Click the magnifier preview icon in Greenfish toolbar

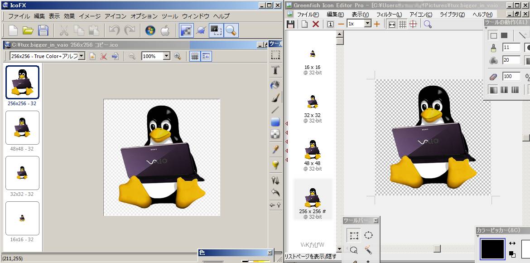tap(428, 24)
